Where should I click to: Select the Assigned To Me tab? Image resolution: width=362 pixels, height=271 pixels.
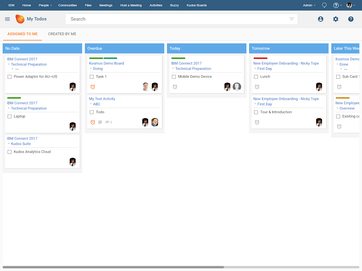22,34
